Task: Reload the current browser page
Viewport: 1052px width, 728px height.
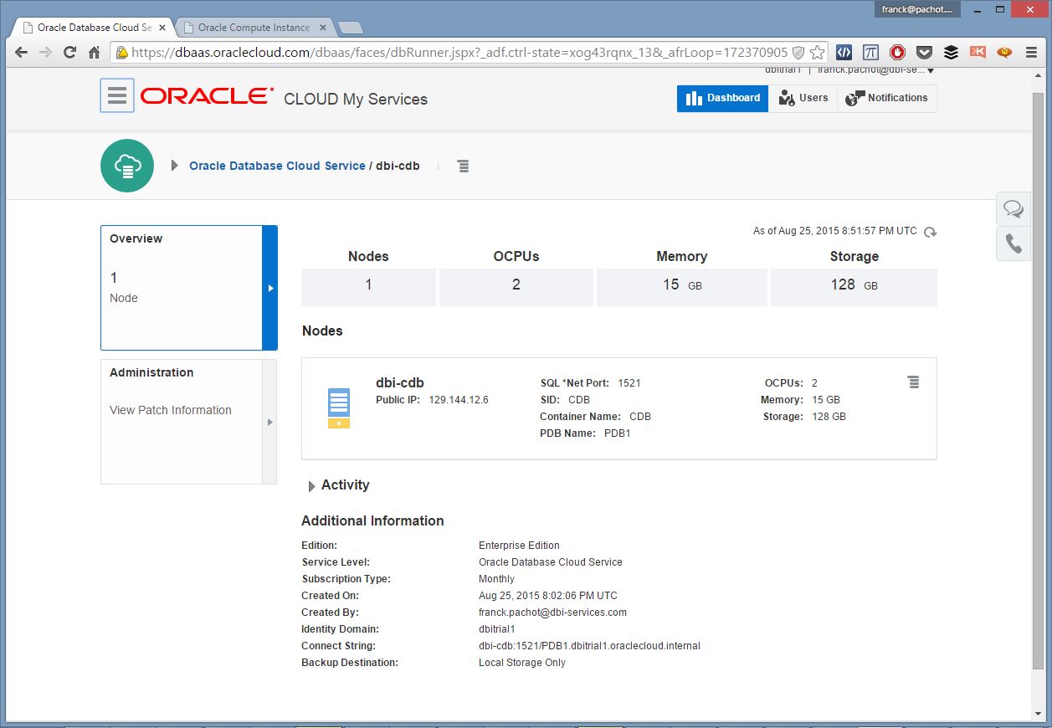Action: click(70, 53)
